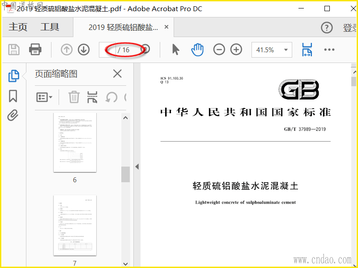Open thumbnail options menu dropdown
The image size is (358, 268).
pyautogui.click(x=44, y=97)
